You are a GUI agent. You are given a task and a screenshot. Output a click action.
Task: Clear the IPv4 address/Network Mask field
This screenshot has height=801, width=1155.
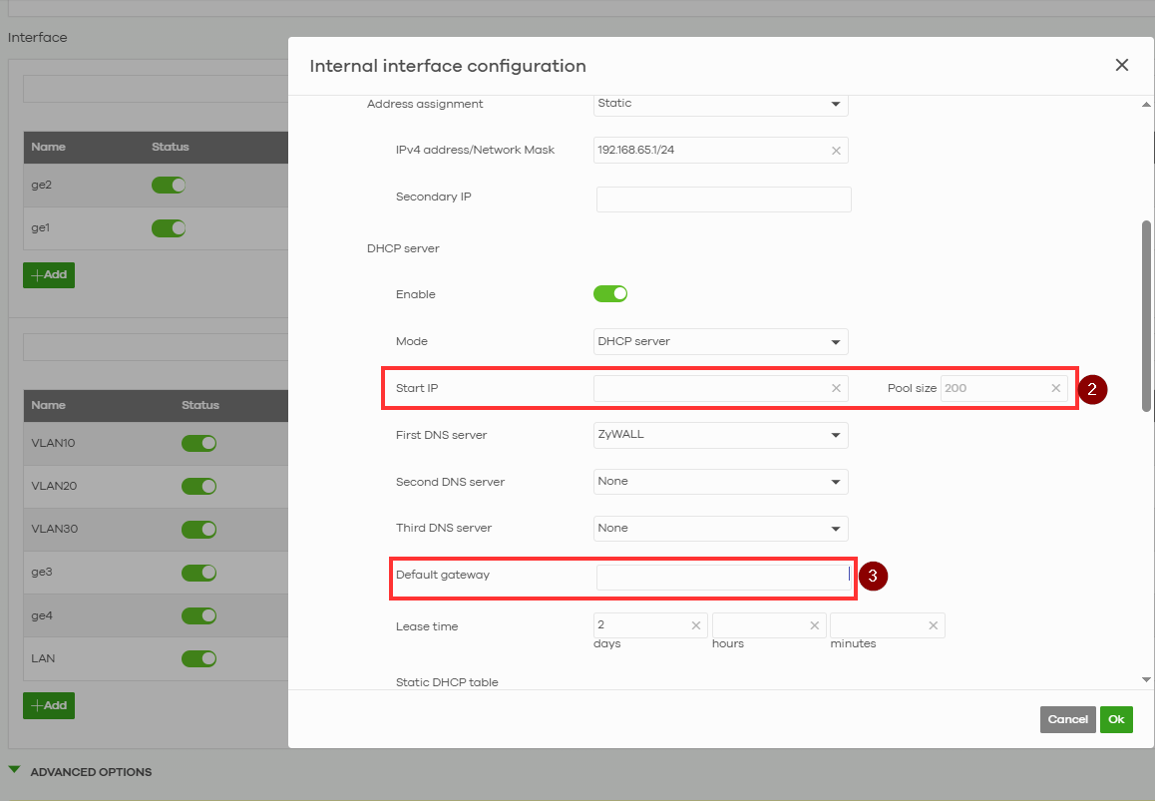point(836,151)
